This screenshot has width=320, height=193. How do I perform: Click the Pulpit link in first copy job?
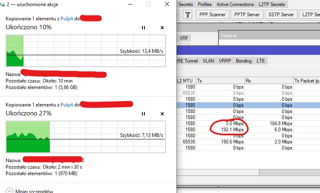point(67,19)
